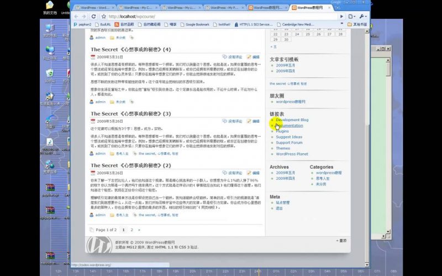Open the HTTP/1.1 503 Service bookmark
Image resolution: width=442 pixels, height=276 pixels.
(x=254, y=25)
